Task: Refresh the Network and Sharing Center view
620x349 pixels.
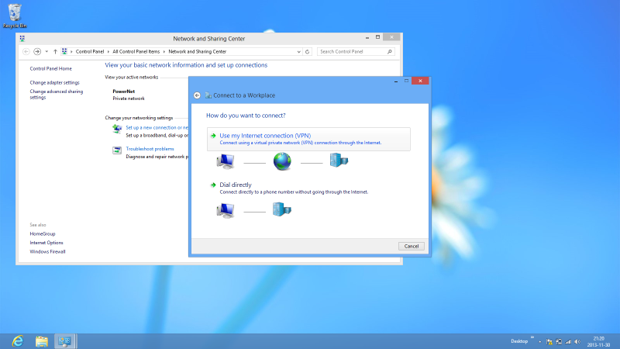Action: pyautogui.click(x=308, y=51)
